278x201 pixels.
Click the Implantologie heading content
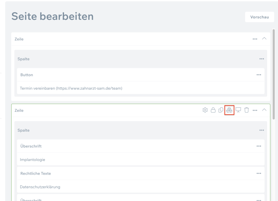pyautogui.click(x=33, y=159)
